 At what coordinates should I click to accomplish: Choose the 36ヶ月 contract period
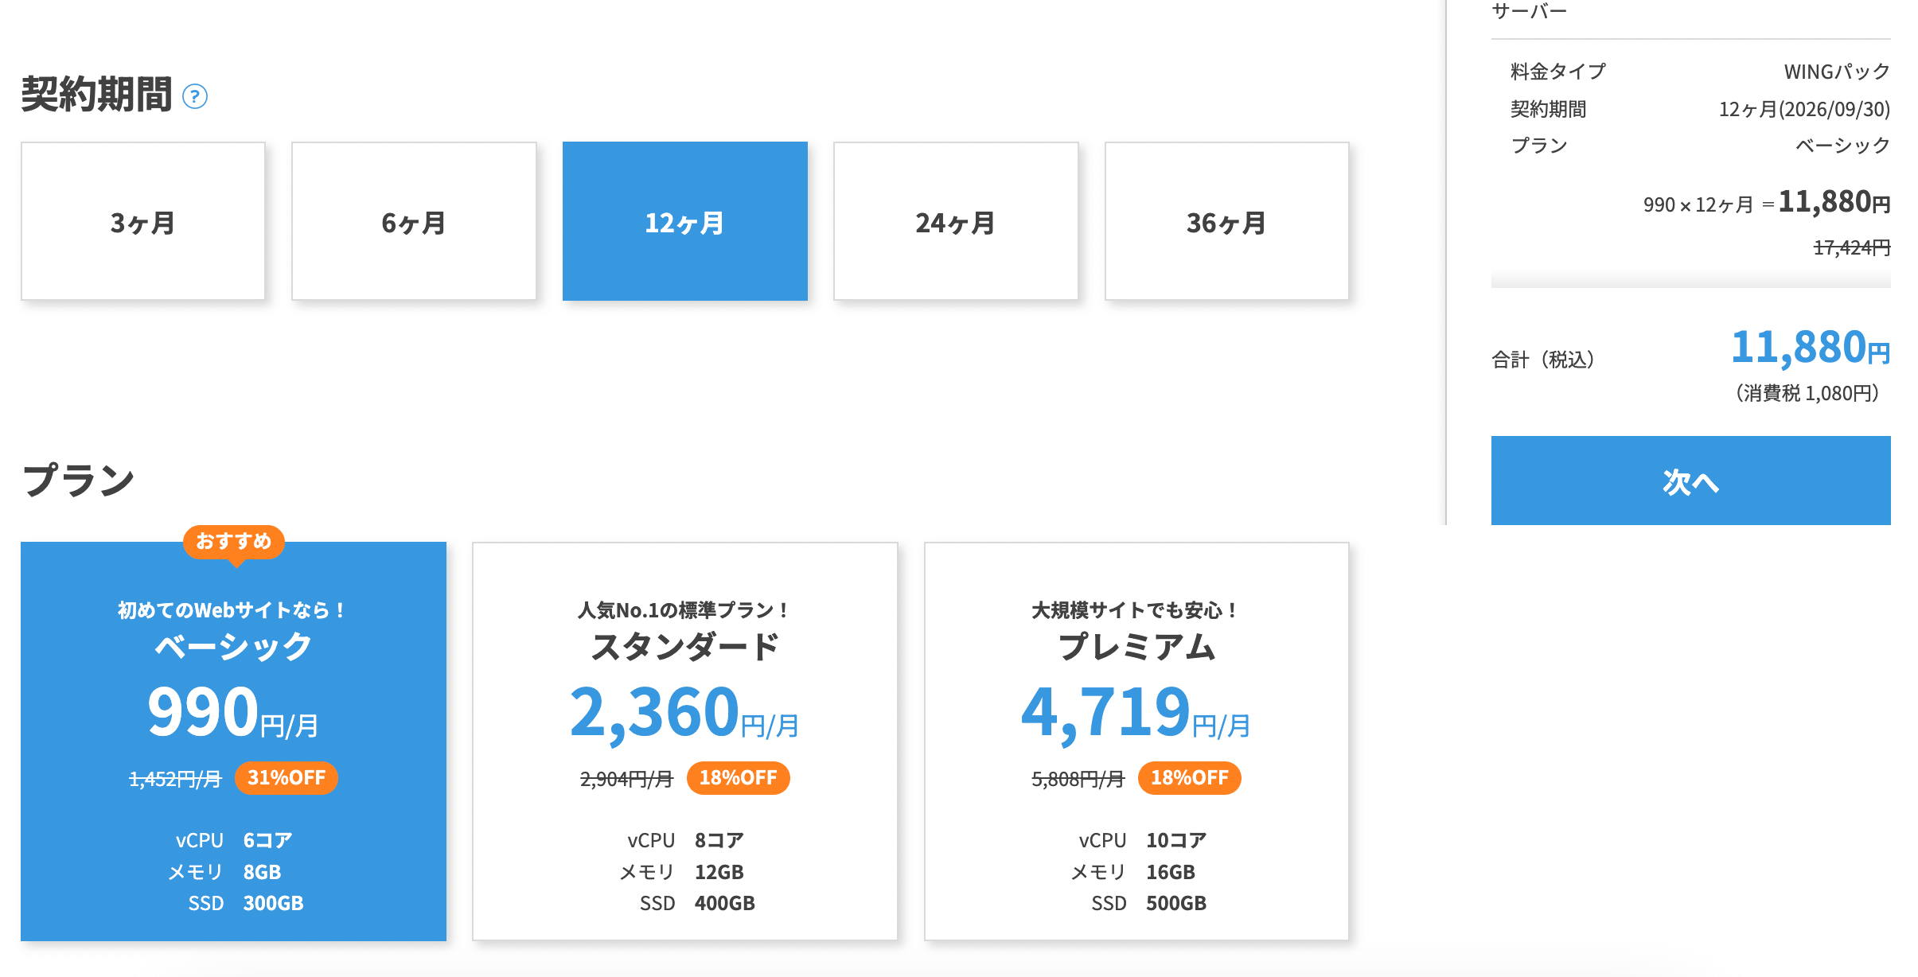1226,221
